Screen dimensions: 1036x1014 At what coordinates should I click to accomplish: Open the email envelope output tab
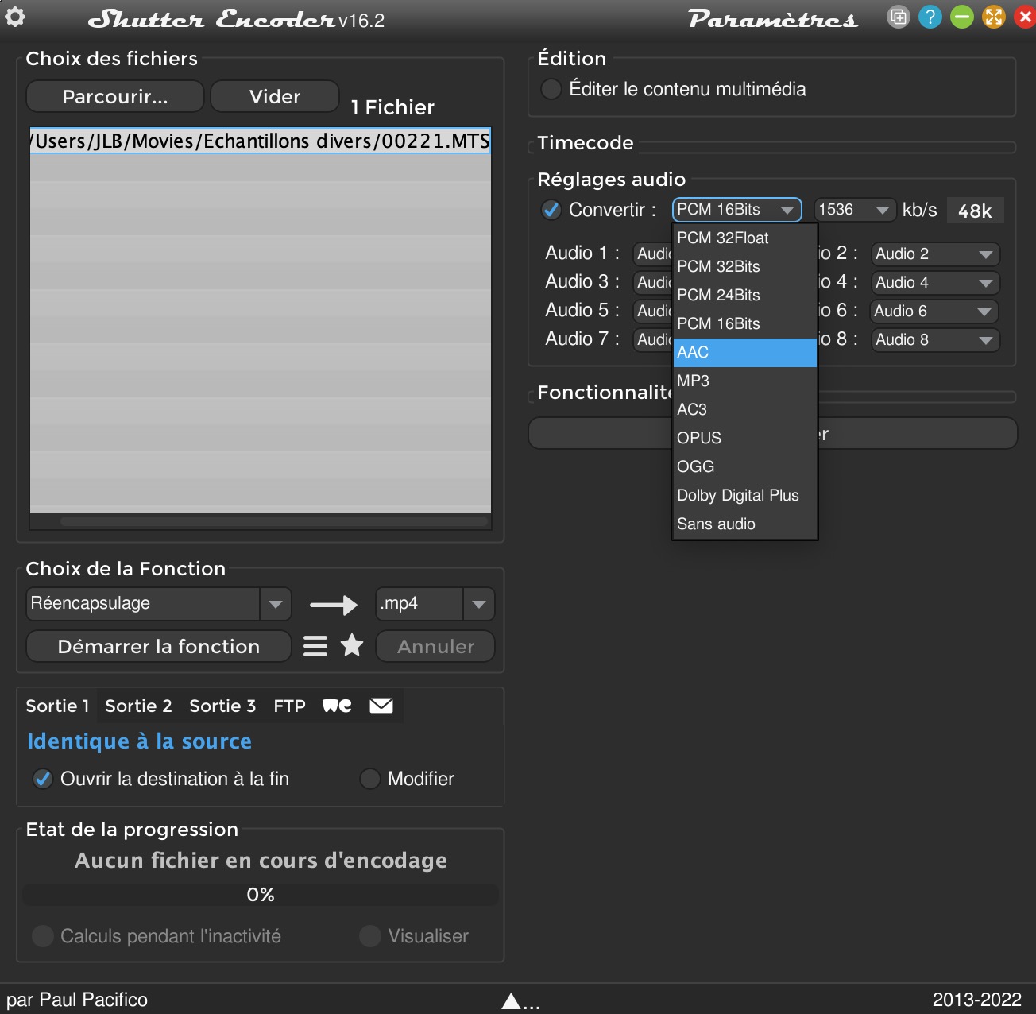coord(381,706)
